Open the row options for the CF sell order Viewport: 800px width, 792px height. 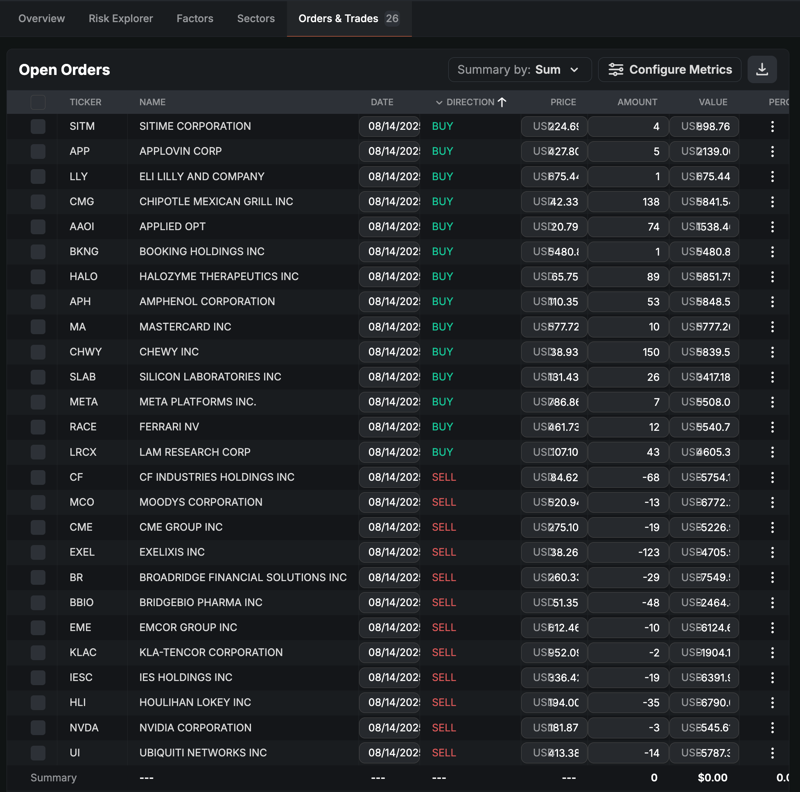click(x=772, y=477)
